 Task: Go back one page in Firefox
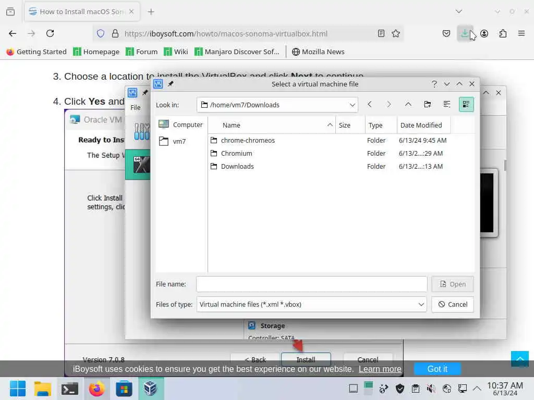coord(13,33)
